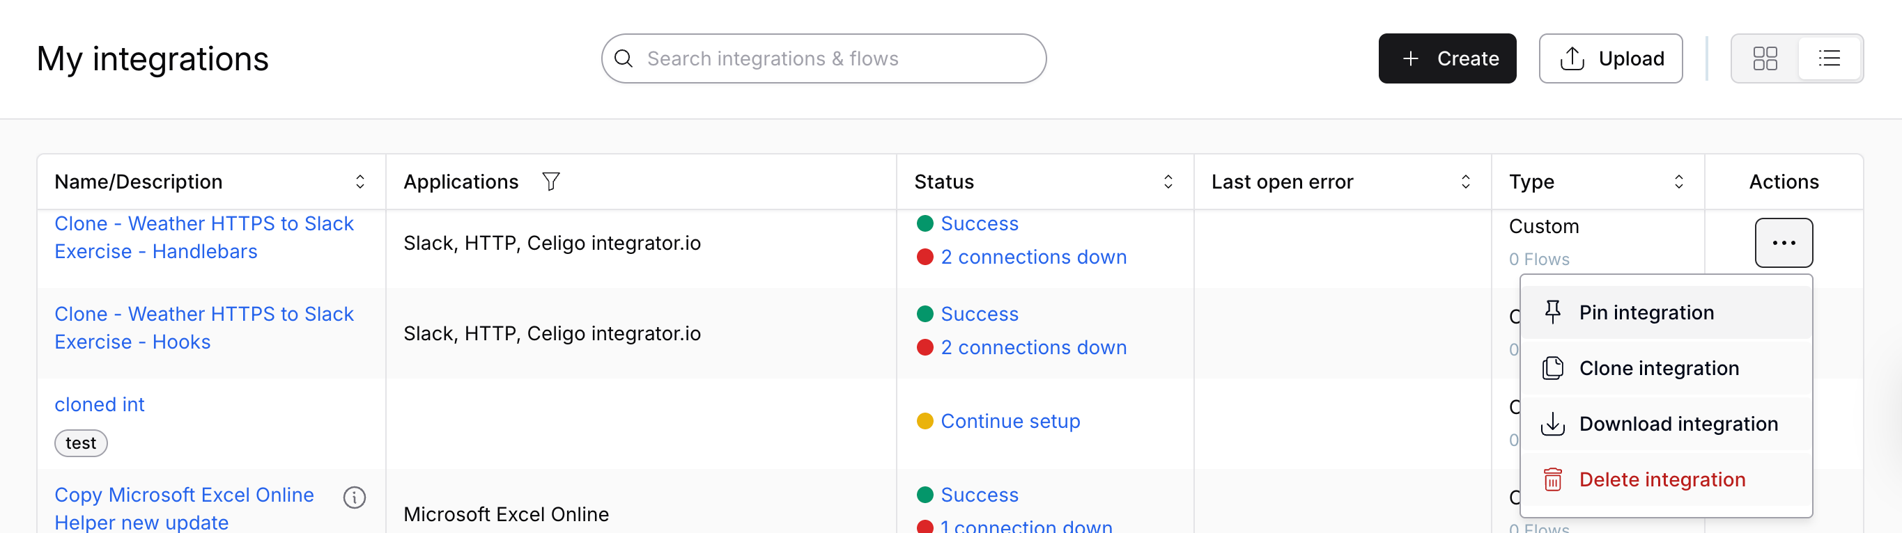
Task: Click 2 connections down for Handlebars row
Action: pos(1033,257)
